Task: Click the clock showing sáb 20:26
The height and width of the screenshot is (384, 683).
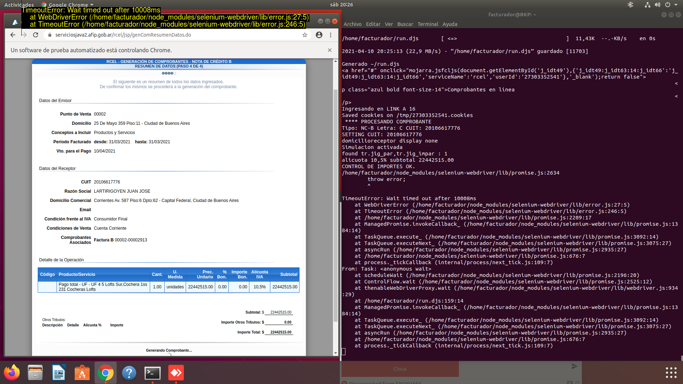Action: click(x=341, y=5)
